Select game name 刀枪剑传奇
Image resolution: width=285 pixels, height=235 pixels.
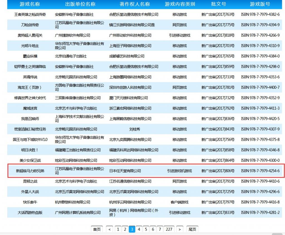pos(30,25)
